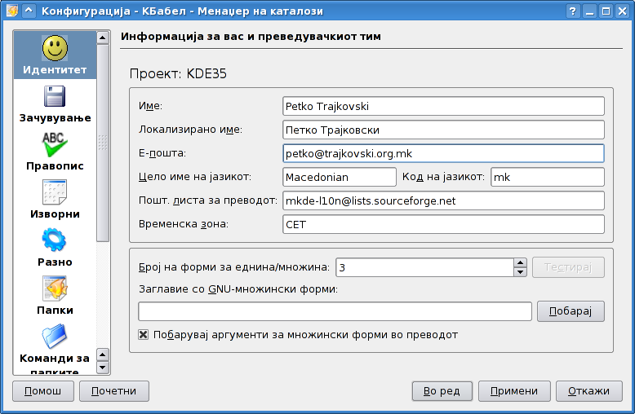The width and height of the screenshot is (635, 414).
Task: Click heading Информација за вас и преведувачкиот тим
Action: pos(251,37)
